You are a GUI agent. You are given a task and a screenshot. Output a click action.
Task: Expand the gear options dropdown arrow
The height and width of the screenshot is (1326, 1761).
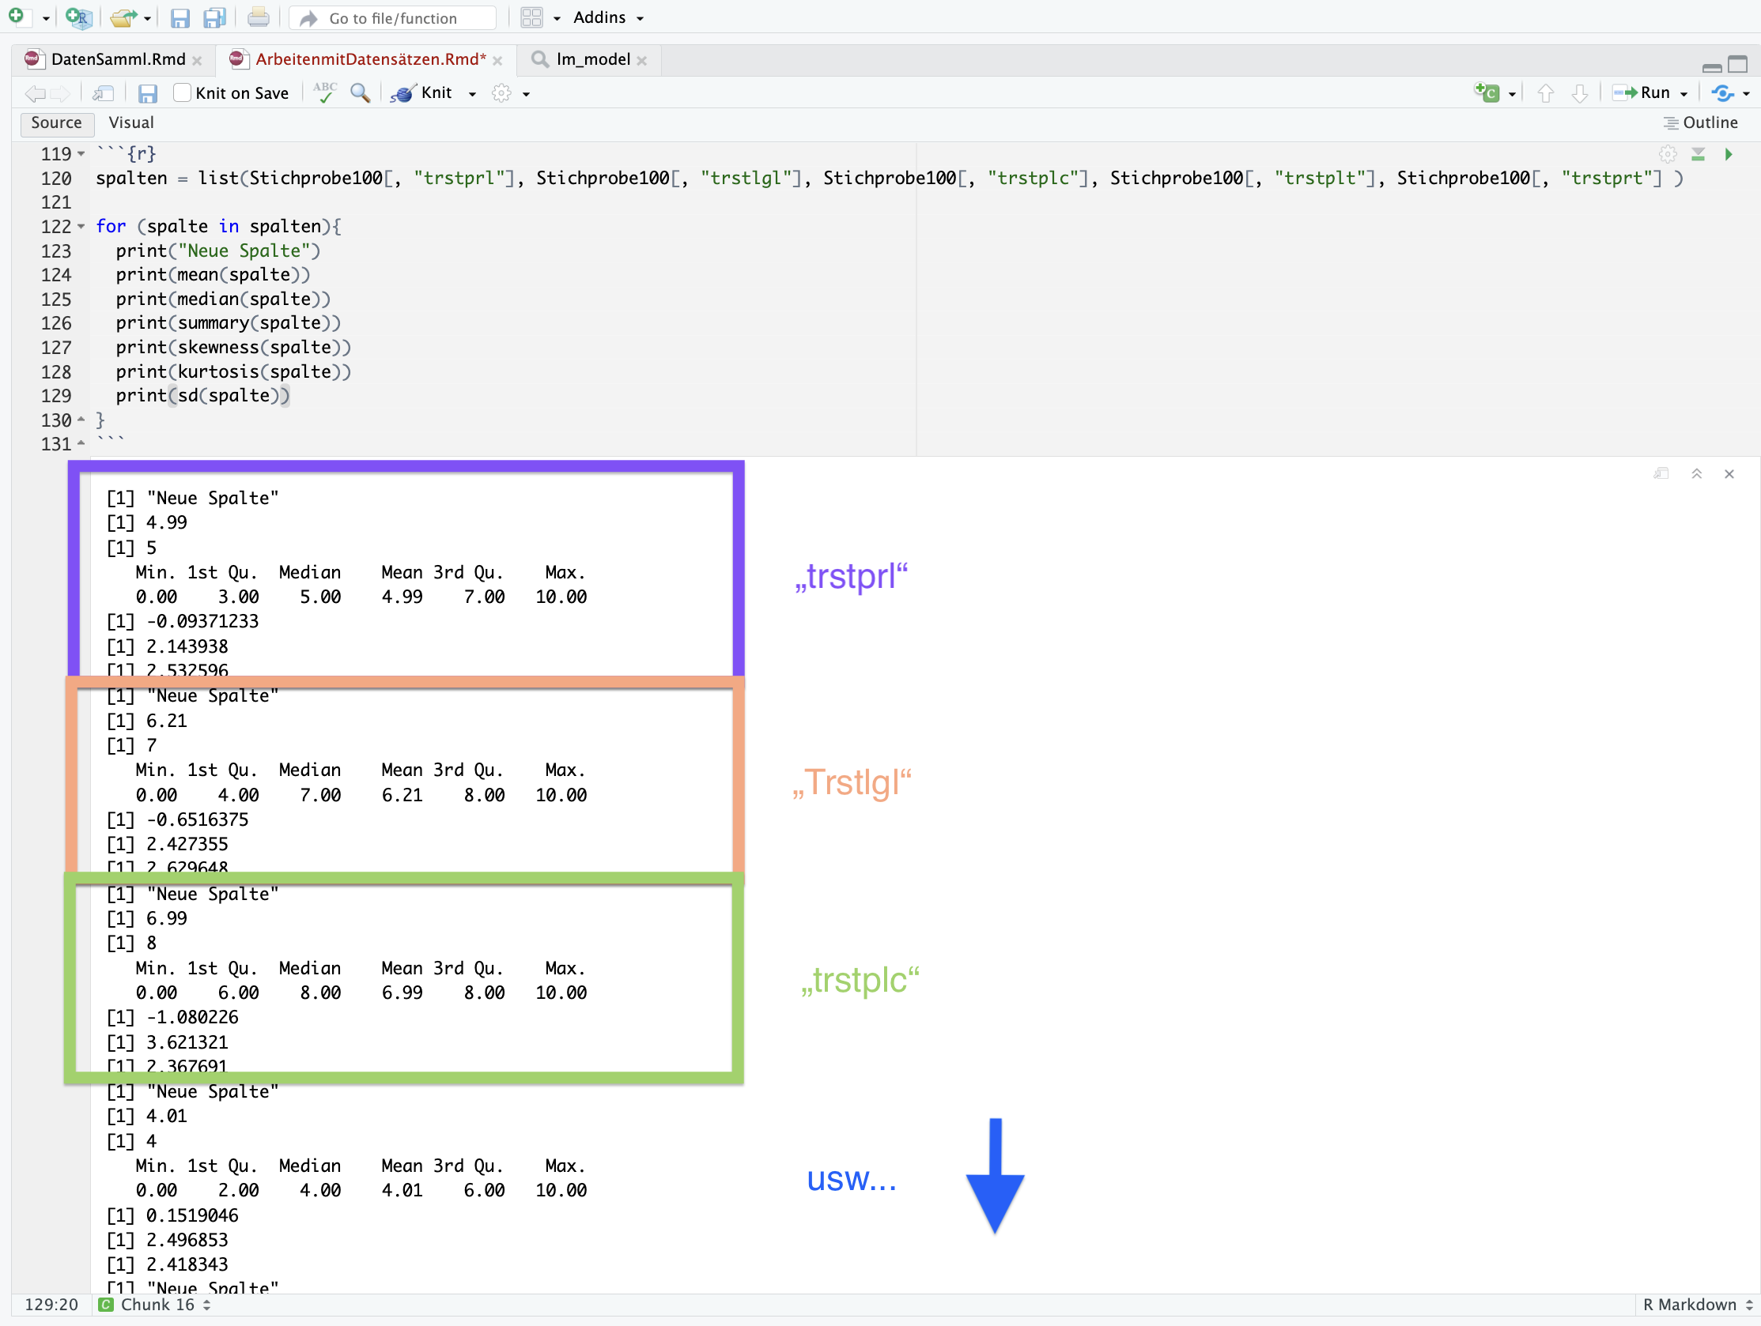click(x=526, y=95)
